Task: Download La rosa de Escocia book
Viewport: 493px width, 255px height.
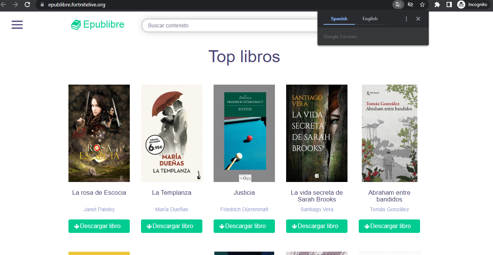Action: 99,226
